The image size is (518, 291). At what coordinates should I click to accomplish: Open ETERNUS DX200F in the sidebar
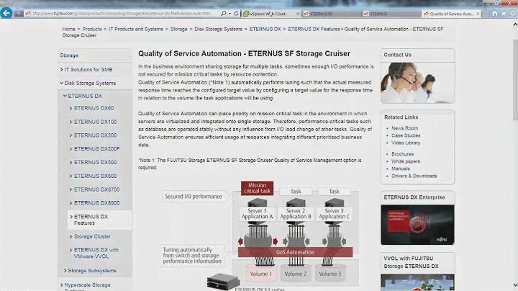point(96,149)
